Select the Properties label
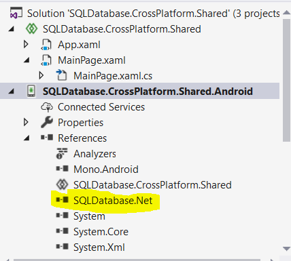Viewport: 291px width, 261px height. tap(80, 123)
